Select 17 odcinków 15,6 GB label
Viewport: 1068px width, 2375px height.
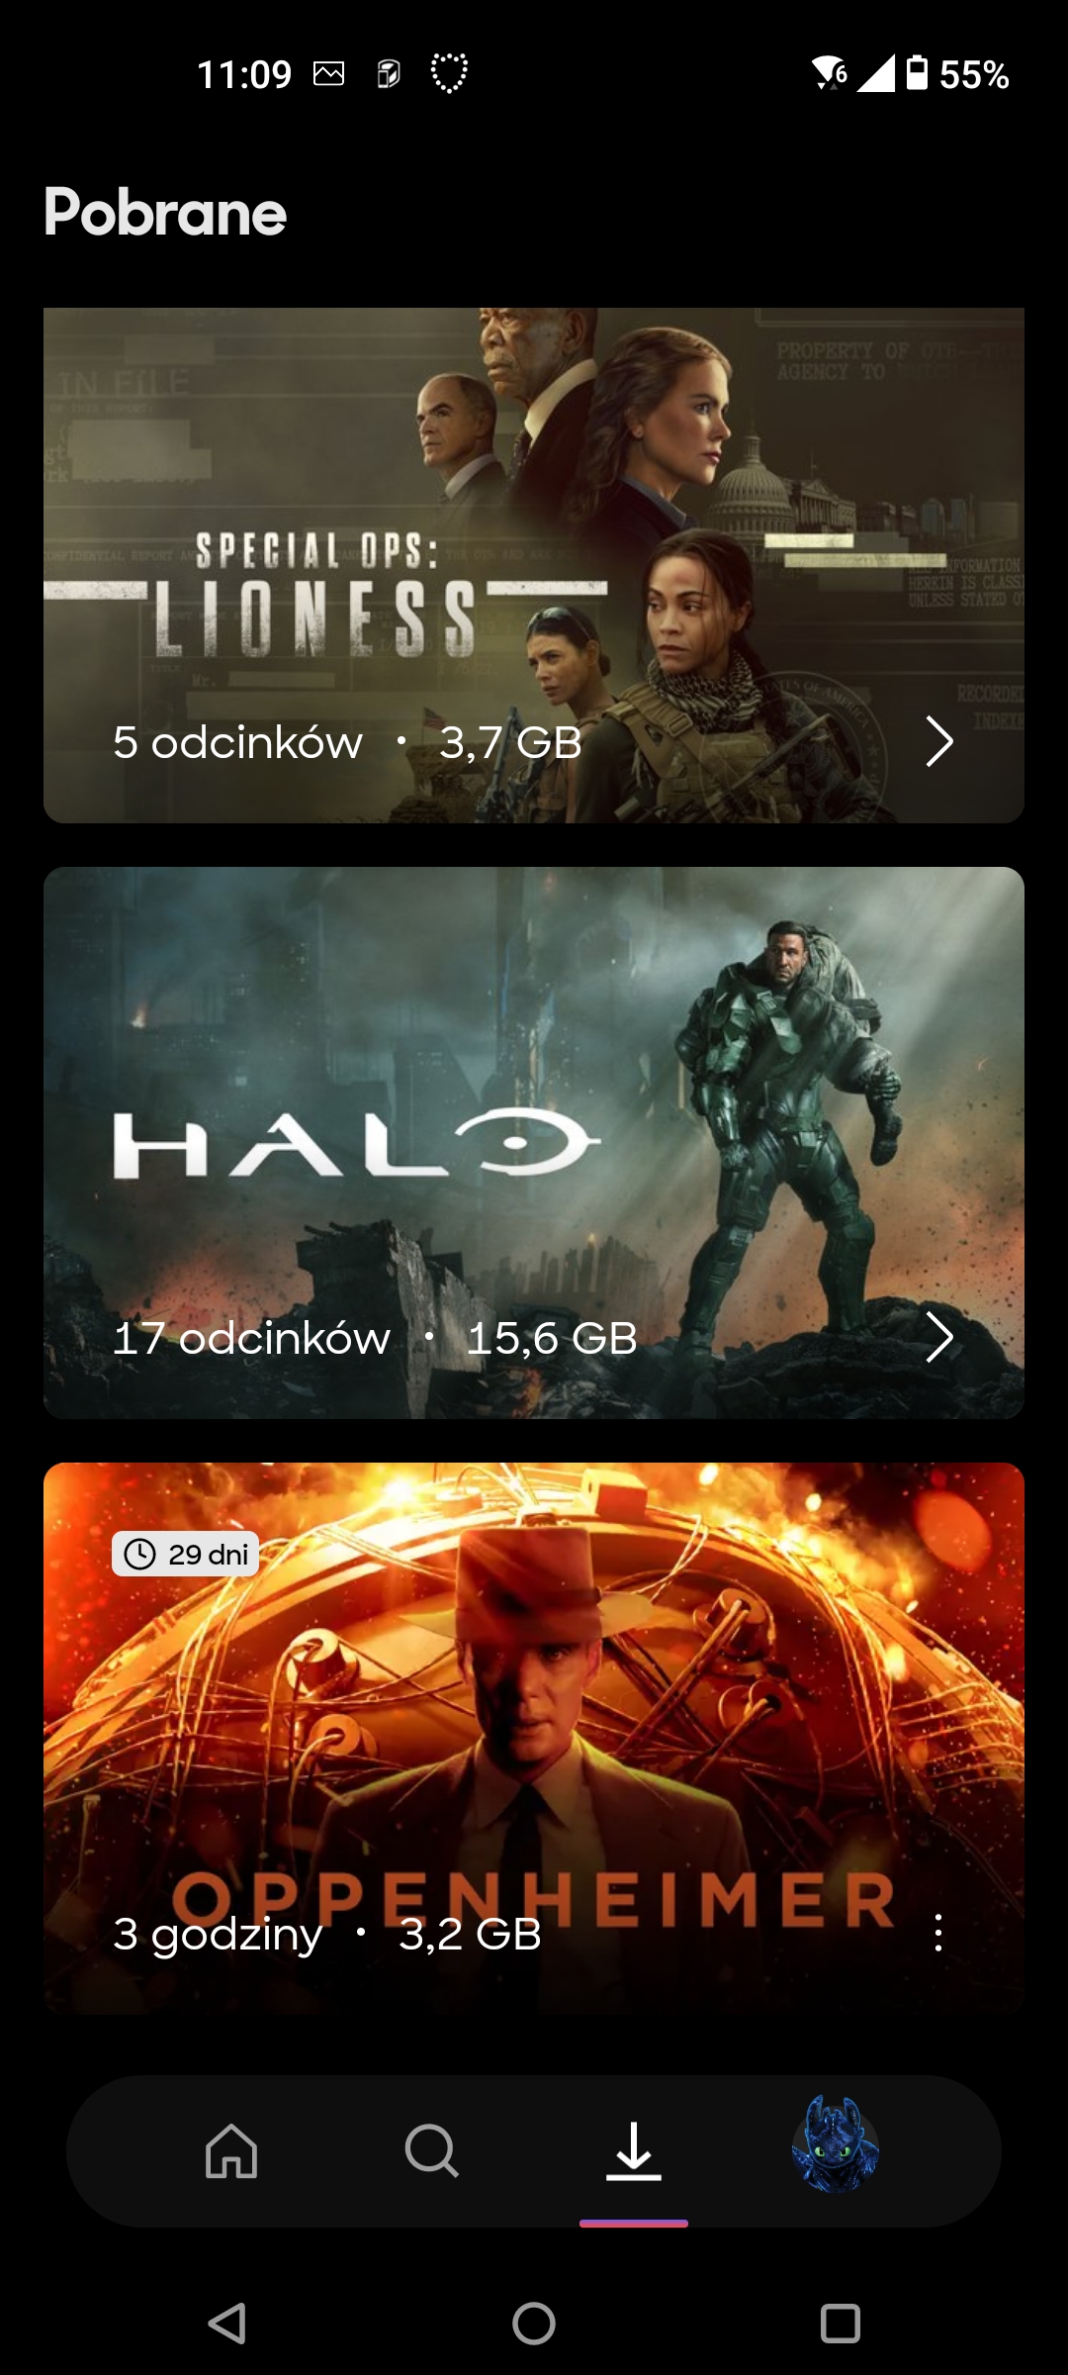[375, 1338]
